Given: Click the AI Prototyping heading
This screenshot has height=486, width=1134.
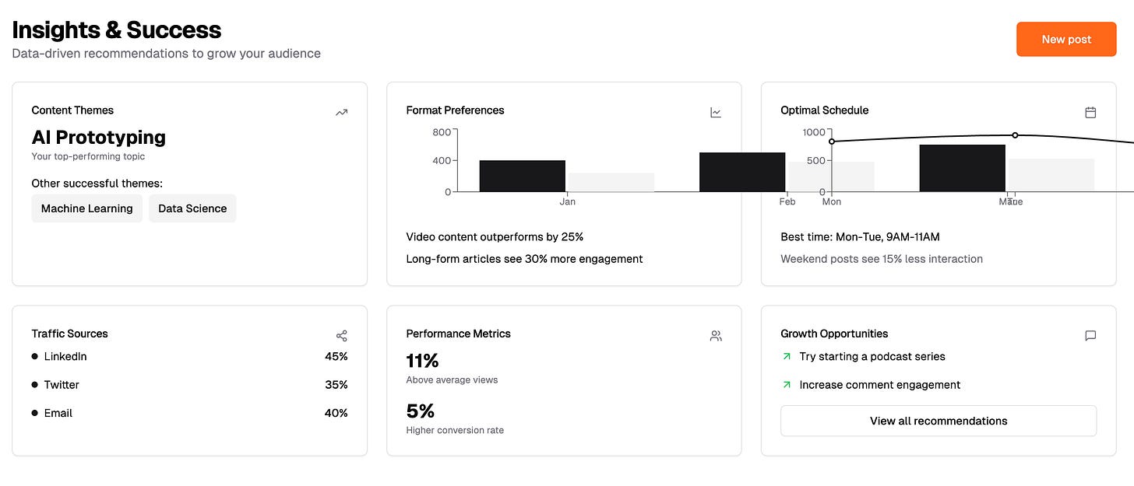Looking at the screenshot, I should point(99,137).
